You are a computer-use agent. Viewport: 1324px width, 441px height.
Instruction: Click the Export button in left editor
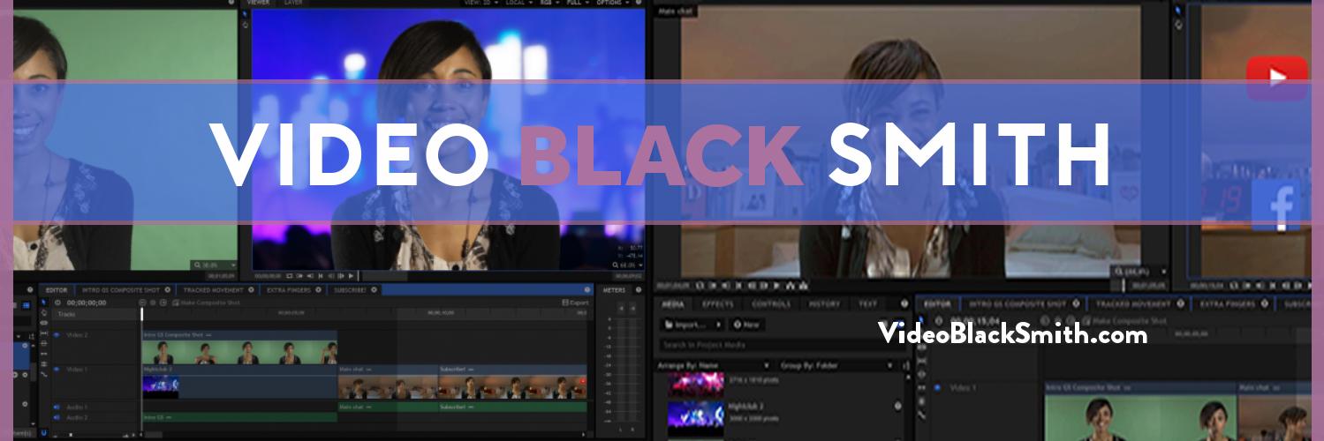(x=576, y=303)
